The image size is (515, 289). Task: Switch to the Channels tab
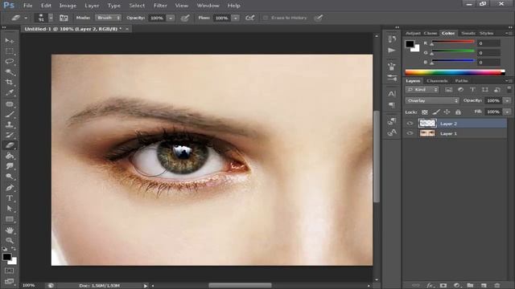pos(437,80)
